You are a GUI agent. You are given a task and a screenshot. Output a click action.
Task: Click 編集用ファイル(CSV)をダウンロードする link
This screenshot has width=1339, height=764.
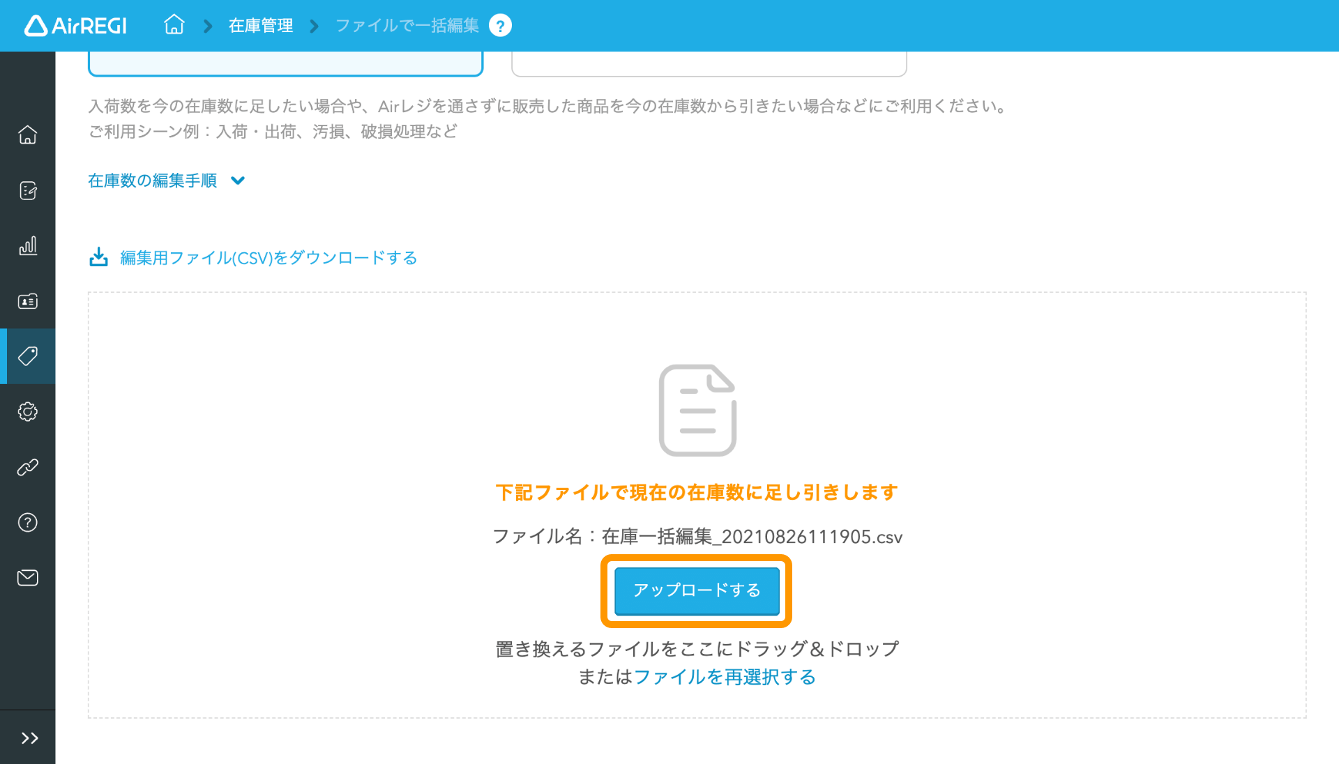(x=253, y=257)
